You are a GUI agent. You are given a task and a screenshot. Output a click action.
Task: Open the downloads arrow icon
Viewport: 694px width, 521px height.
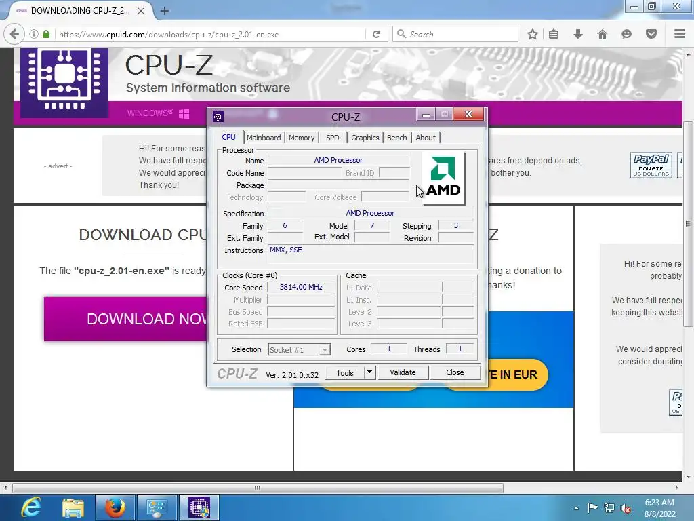[x=577, y=34]
